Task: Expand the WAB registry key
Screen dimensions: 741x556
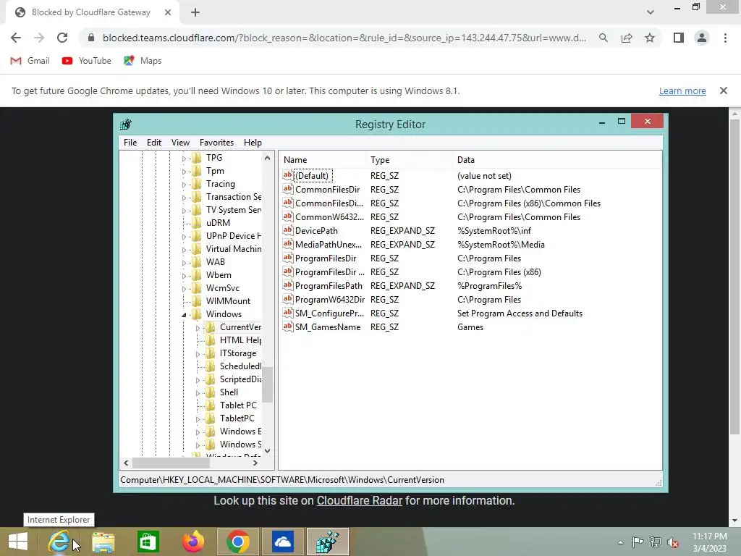Action: point(185,262)
